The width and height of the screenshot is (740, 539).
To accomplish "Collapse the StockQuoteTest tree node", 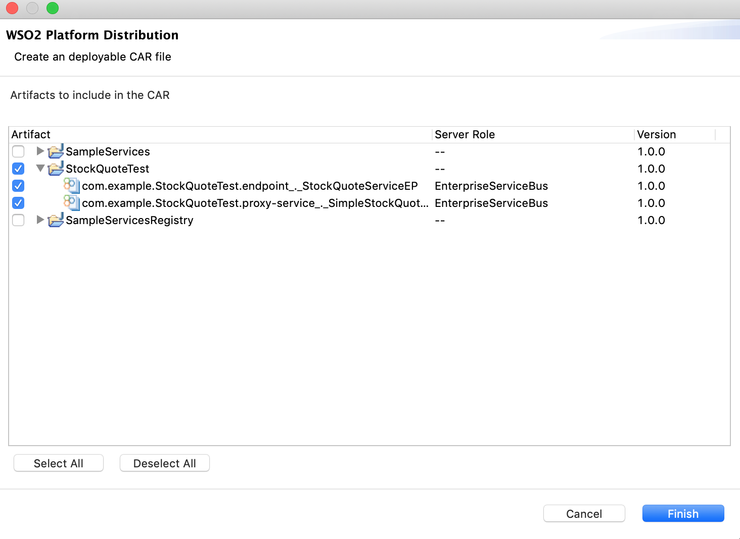I will (40, 168).
